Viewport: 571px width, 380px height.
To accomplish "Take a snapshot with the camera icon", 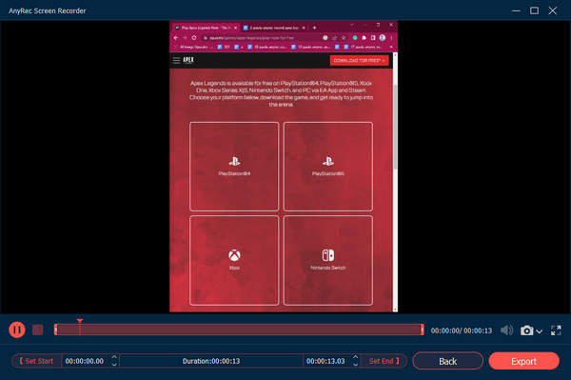I will click(526, 330).
